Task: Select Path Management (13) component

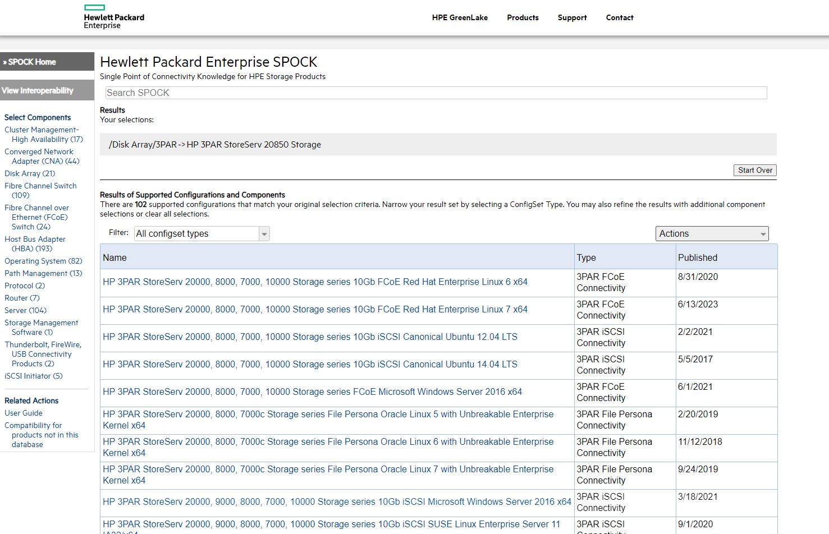Action: [43, 273]
